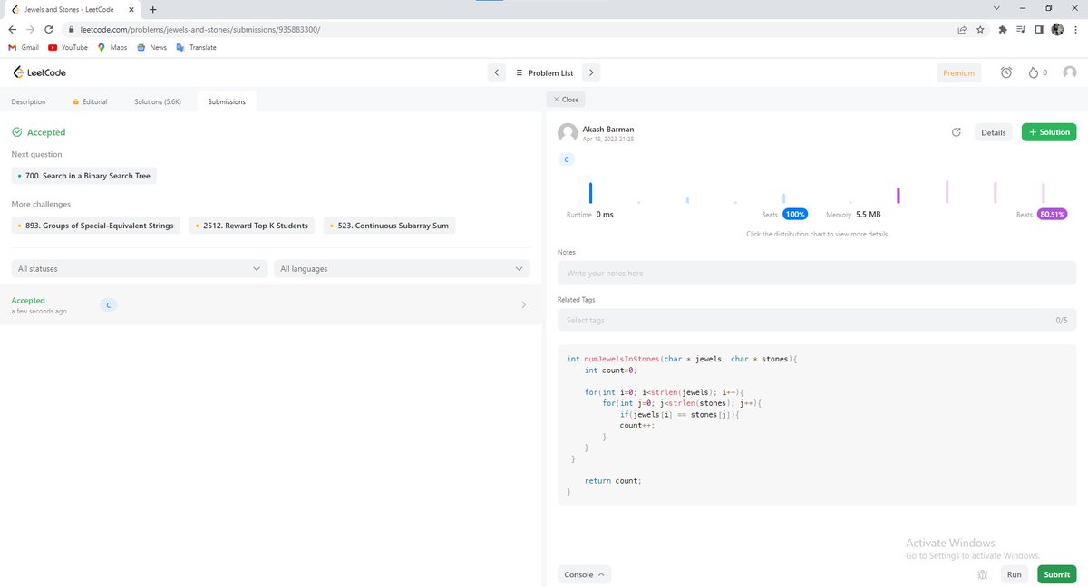Click the Details button

pyautogui.click(x=993, y=132)
